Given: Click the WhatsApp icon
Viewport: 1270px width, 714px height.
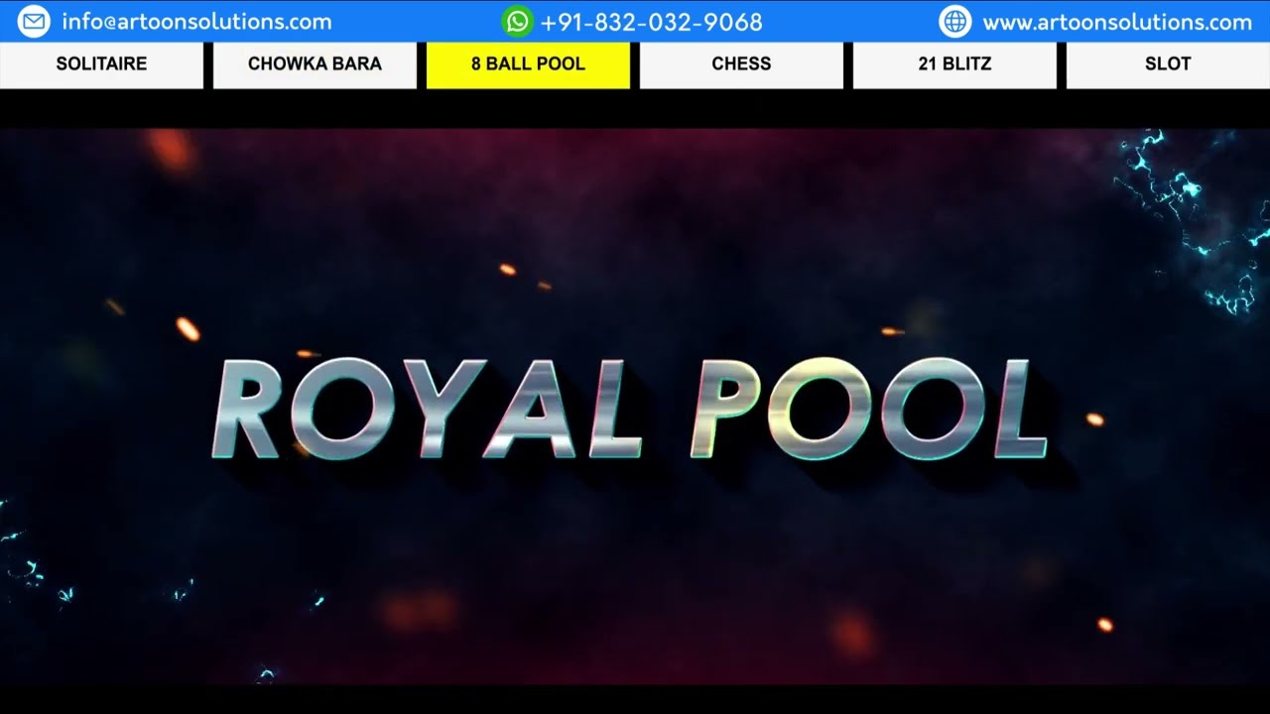Looking at the screenshot, I should coord(517,21).
